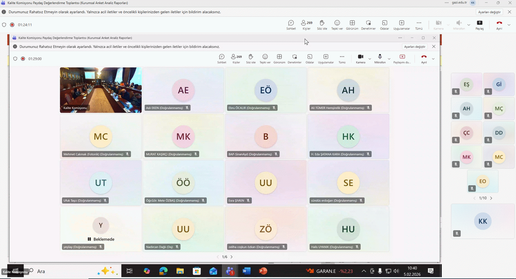The image size is (516, 279).
Task: Open Word from the Windows taskbar
Action: 246,271
